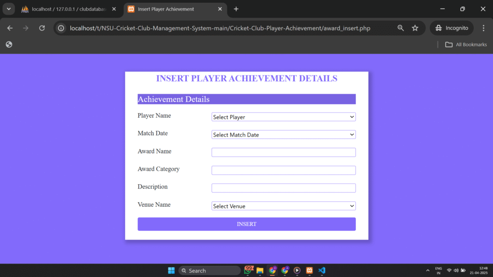Click the Award Name input field
The width and height of the screenshot is (493, 277).
coord(283,152)
